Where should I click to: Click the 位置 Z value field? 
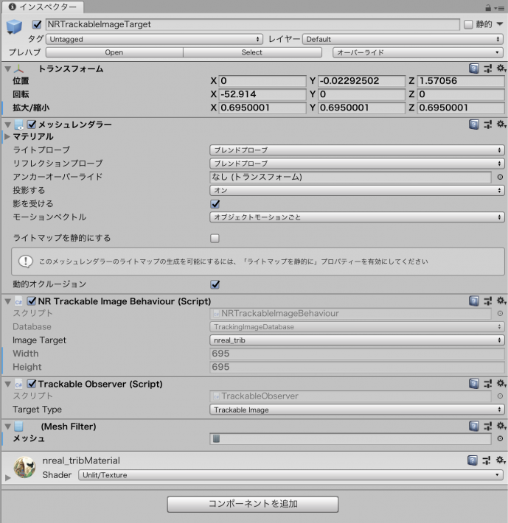pyautogui.click(x=461, y=81)
